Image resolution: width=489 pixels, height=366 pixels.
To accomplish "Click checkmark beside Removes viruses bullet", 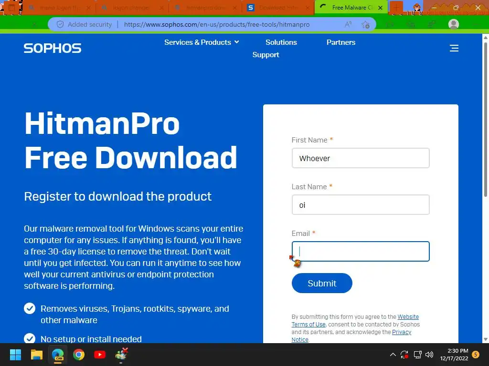I will coord(30,308).
